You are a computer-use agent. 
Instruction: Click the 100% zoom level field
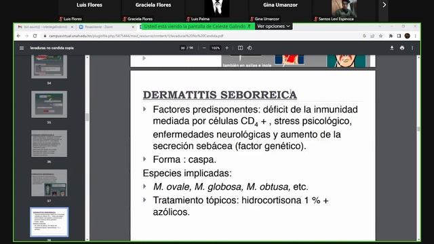[216, 48]
